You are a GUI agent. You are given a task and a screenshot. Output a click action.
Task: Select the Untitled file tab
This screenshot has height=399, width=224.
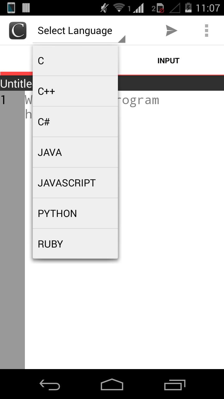click(16, 83)
